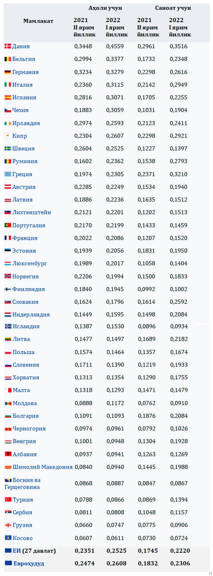The height and width of the screenshot is (576, 213).
Task: Click the Germany flag icon
Action: point(8,72)
